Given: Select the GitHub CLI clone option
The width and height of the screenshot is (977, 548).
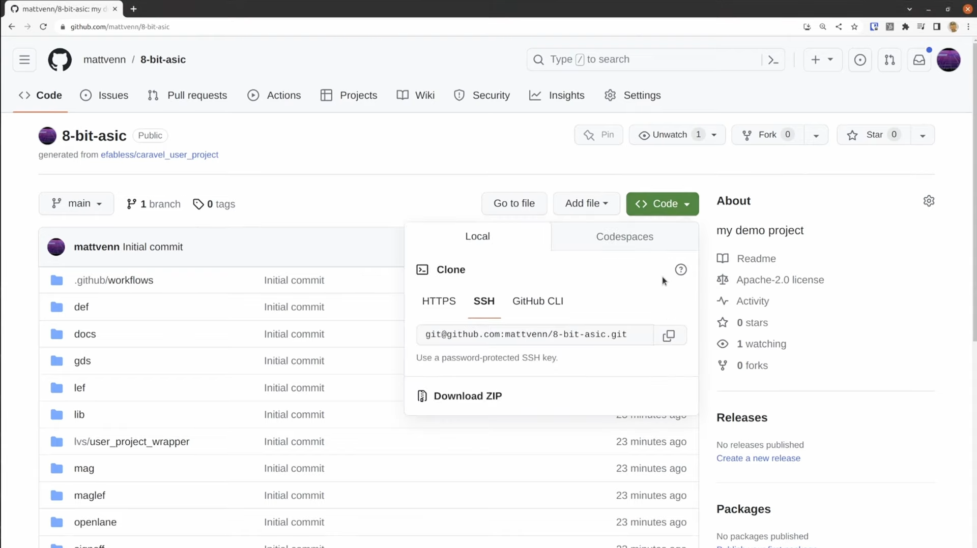Looking at the screenshot, I should click(537, 301).
